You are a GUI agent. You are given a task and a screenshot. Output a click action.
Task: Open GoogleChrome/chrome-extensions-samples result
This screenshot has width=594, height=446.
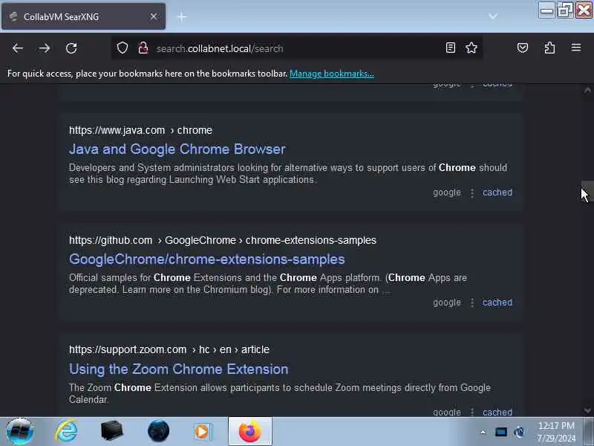pos(207,259)
